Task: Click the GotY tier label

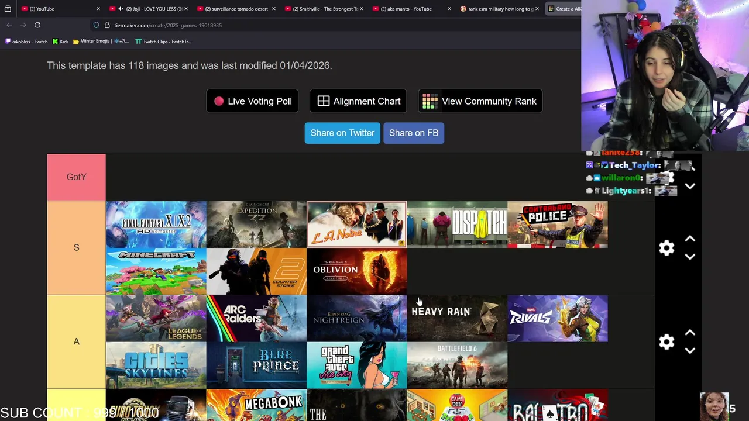Action: click(76, 177)
